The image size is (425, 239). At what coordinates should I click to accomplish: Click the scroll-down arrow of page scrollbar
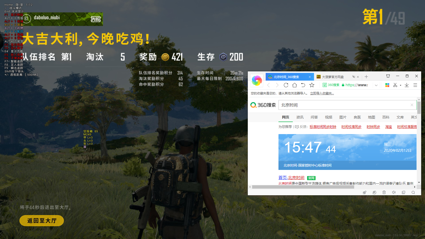pyautogui.click(x=419, y=182)
